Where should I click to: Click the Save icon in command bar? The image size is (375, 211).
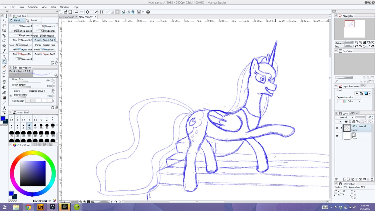click(x=70, y=12)
